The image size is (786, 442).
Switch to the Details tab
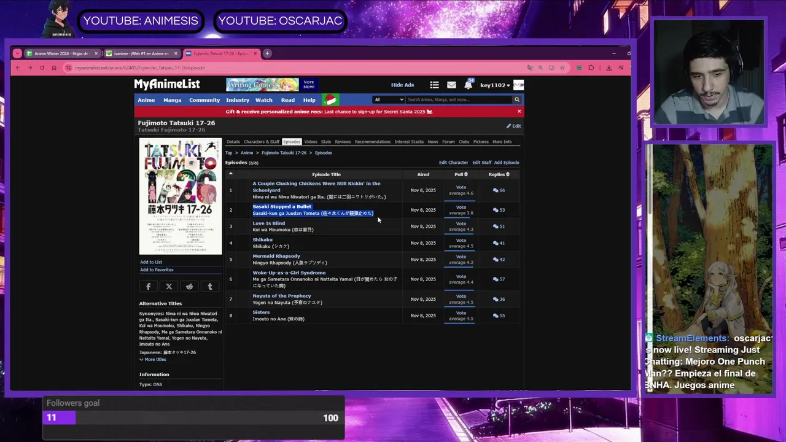(x=233, y=142)
